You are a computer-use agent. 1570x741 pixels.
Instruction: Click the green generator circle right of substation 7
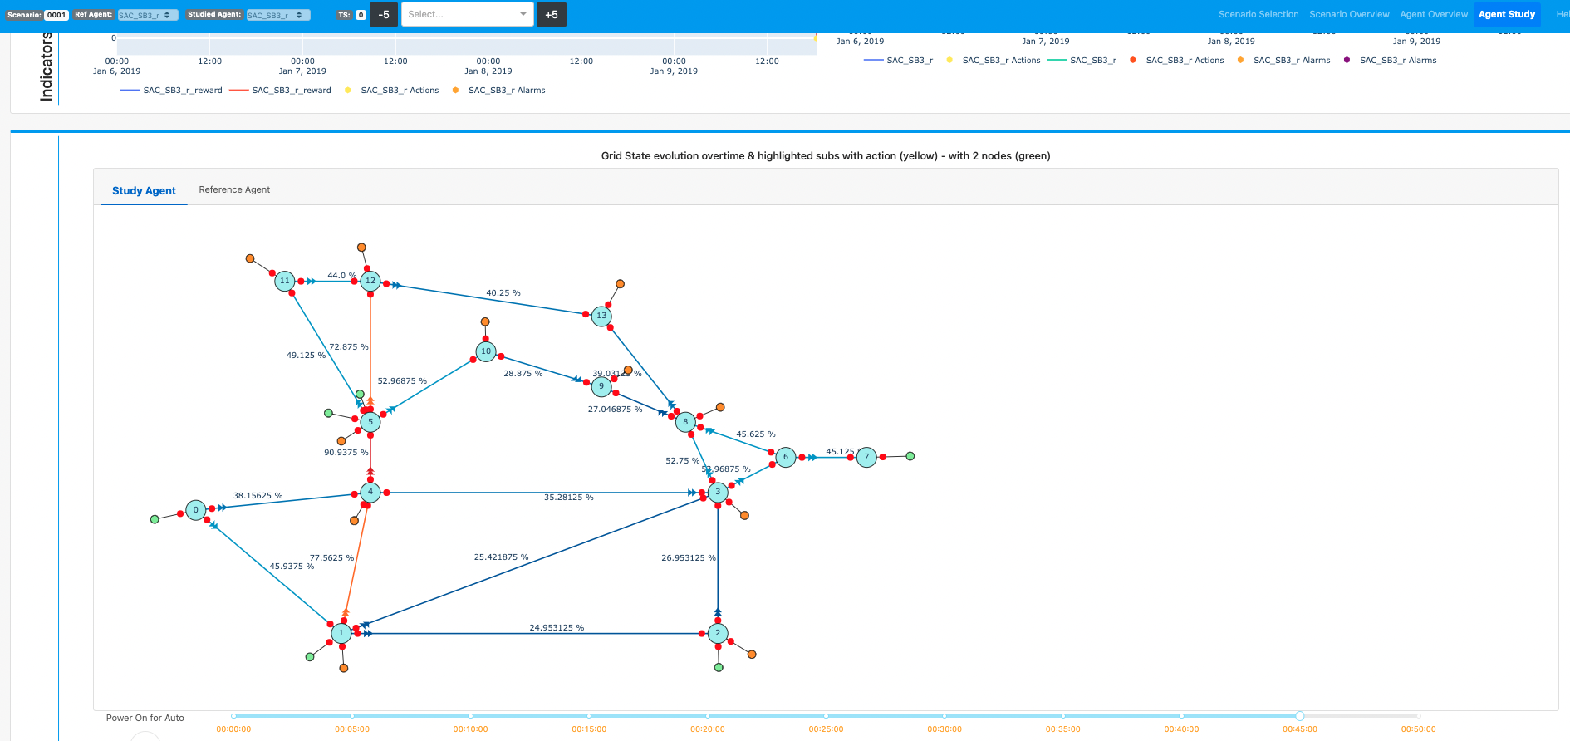(910, 456)
